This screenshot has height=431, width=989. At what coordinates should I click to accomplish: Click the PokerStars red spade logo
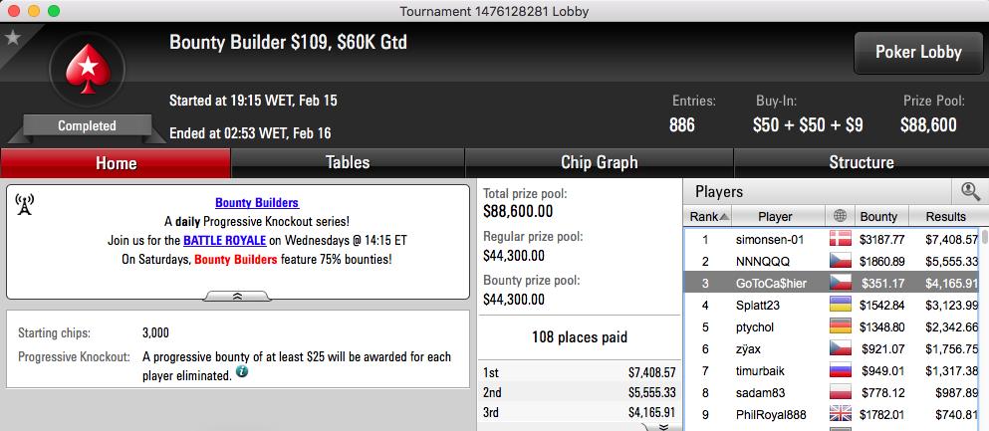(87, 70)
